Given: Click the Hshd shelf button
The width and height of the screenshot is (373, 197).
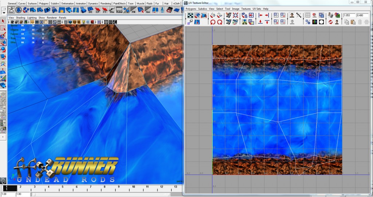Looking at the screenshot, I should pos(119,10).
